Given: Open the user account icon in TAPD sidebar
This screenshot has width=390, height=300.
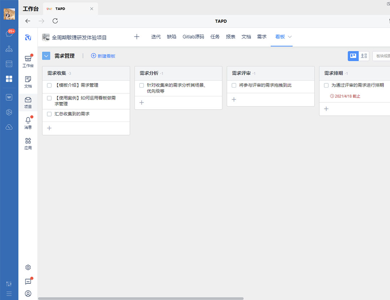Looking at the screenshot, I should pyautogui.click(x=28, y=294).
